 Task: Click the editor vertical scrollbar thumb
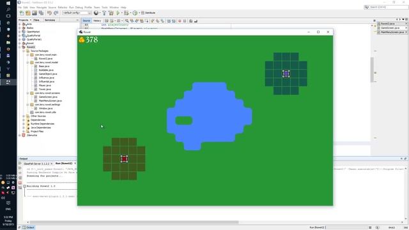pos(372,70)
